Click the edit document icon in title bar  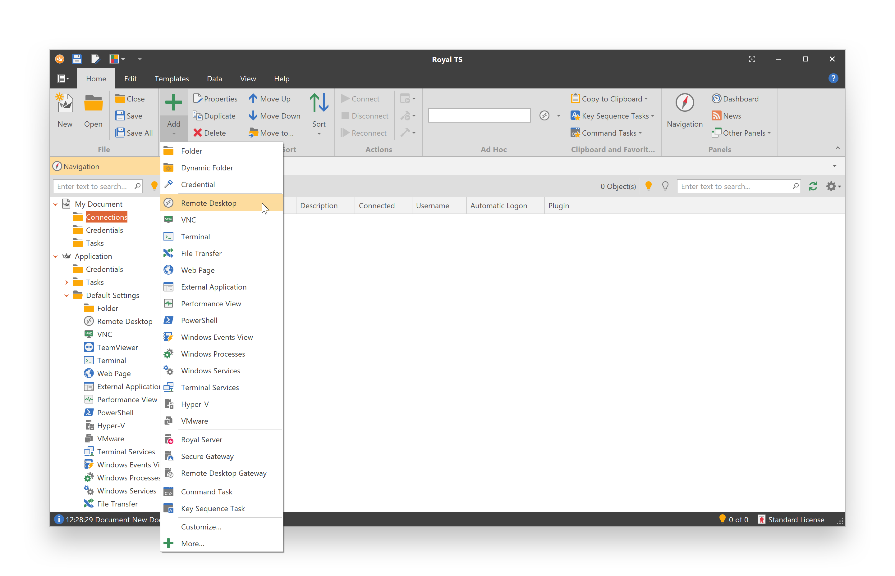pos(95,59)
